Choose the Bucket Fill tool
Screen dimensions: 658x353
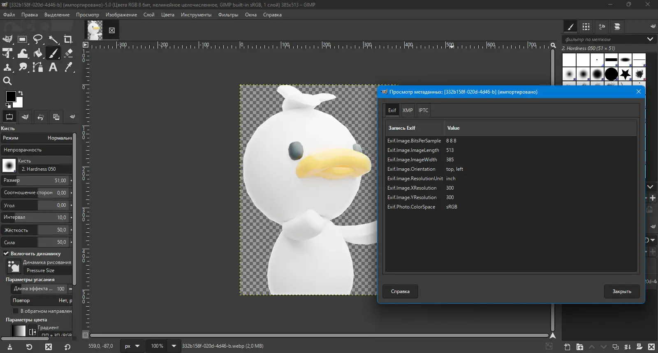[x=38, y=53]
